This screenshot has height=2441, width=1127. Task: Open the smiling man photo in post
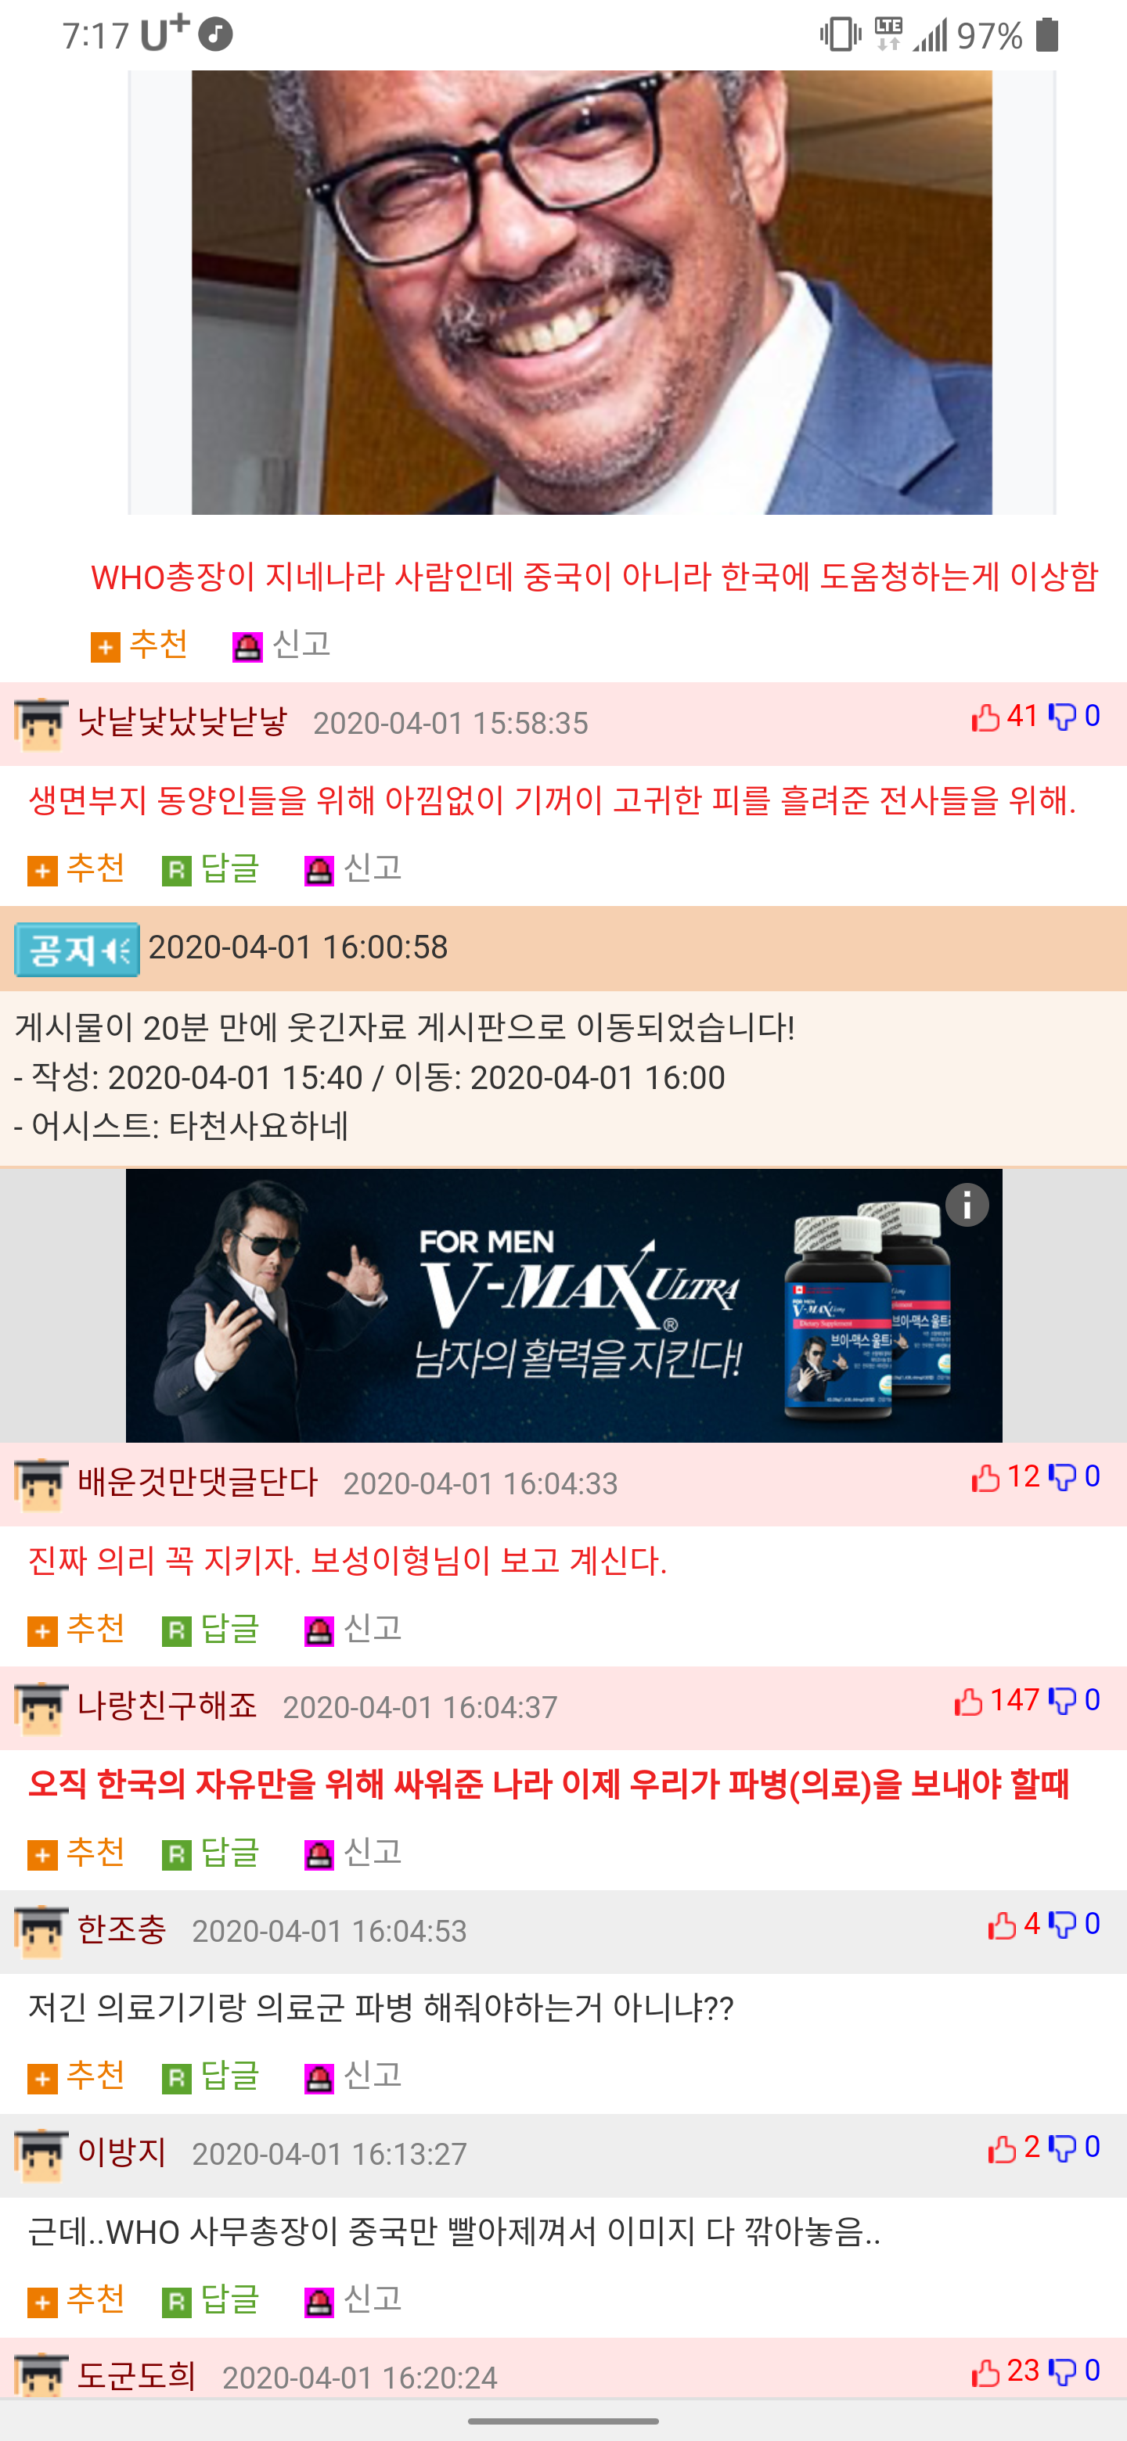point(592,292)
